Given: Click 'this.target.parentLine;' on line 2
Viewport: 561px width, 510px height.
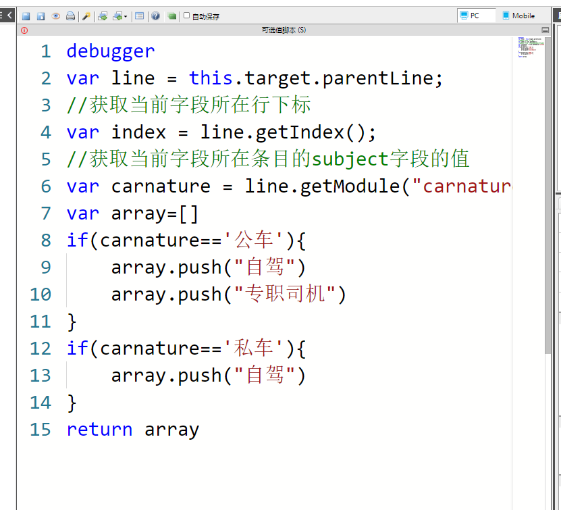Looking at the screenshot, I should [316, 78].
